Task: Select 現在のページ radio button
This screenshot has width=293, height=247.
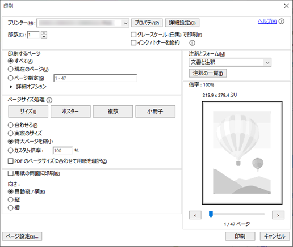Action: click(11, 69)
